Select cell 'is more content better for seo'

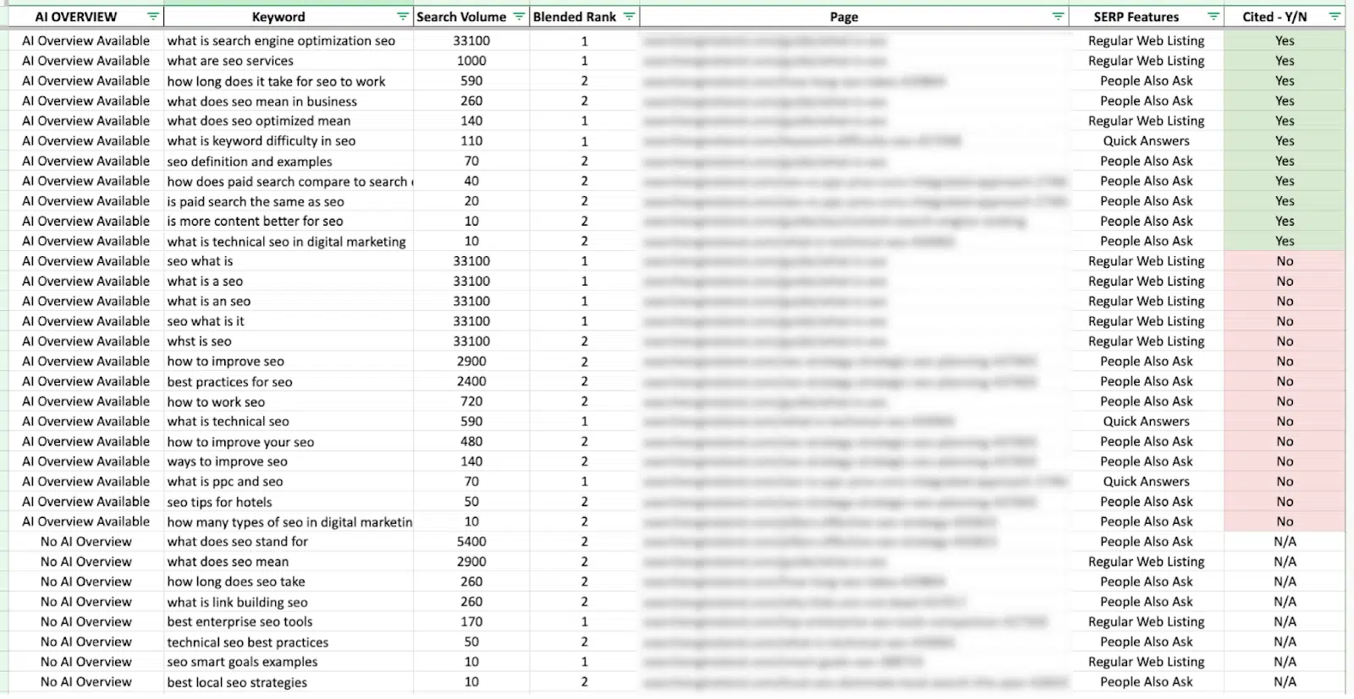click(x=289, y=221)
